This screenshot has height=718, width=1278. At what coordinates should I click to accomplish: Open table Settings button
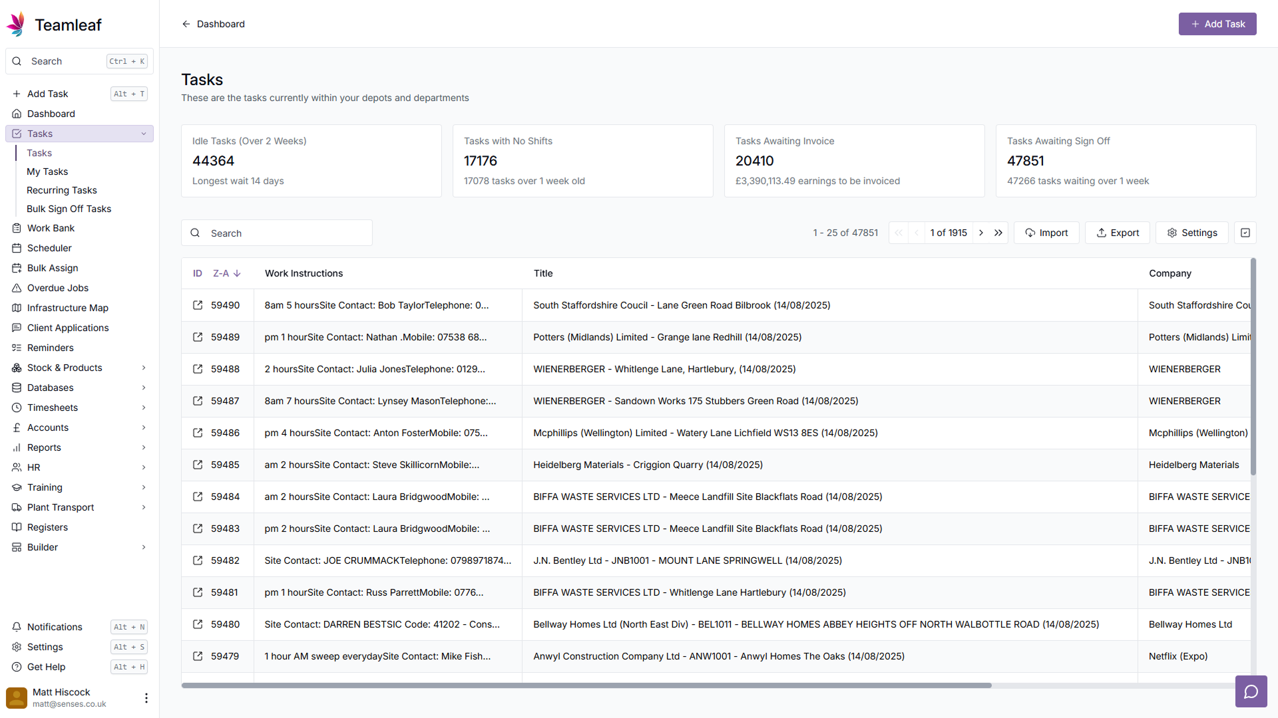coord(1192,233)
